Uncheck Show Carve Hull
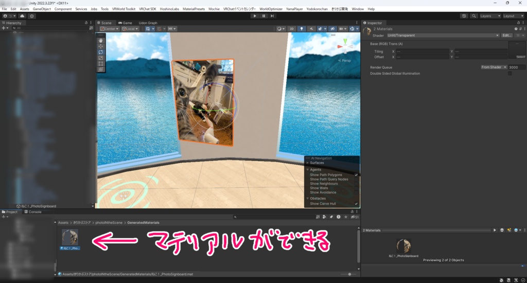Viewport: 527px width, 283px height. (x=356, y=204)
